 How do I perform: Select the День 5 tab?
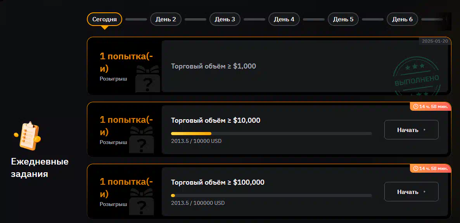(x=343, y=19)
